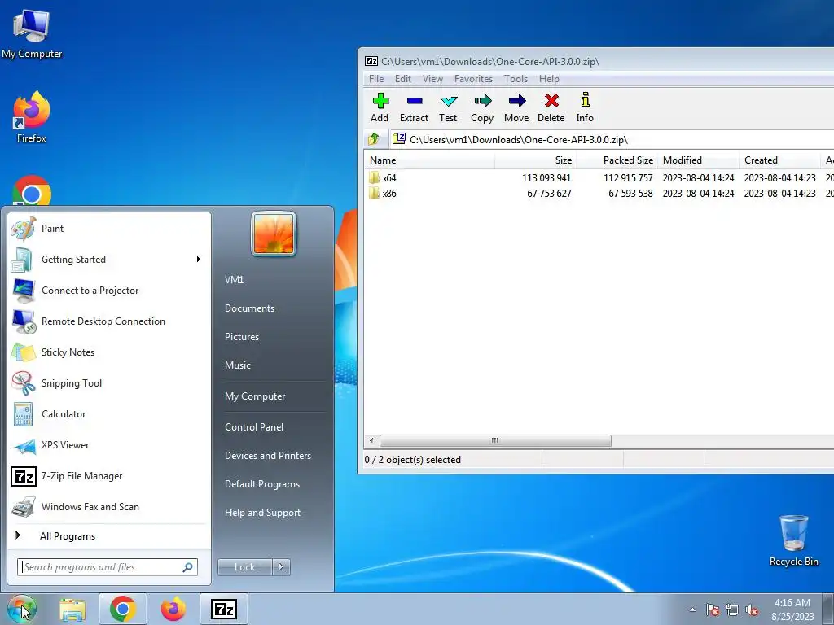Open Default Programs
This screenshot has width=834, height=625.
[262, 484]
